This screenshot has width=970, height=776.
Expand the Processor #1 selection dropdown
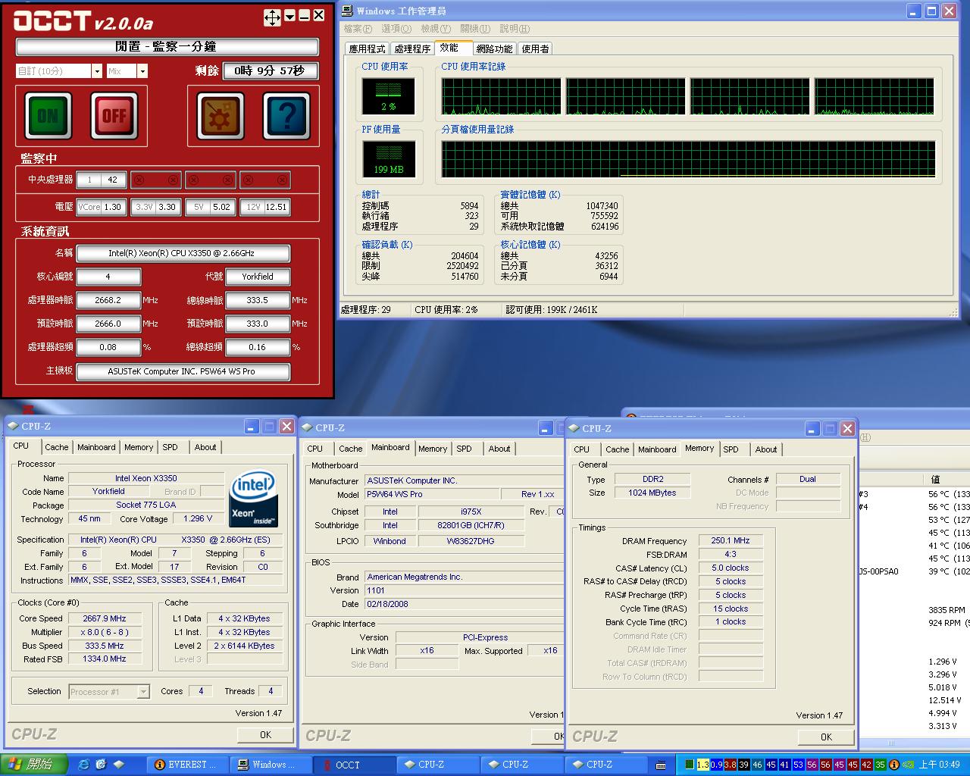(x=142, y=692)
